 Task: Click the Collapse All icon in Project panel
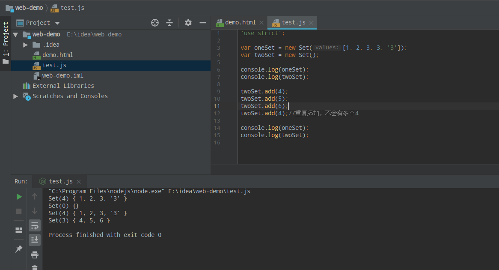tap(169, 23)
